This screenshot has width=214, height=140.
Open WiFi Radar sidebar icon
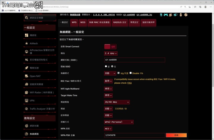point(26,92)
